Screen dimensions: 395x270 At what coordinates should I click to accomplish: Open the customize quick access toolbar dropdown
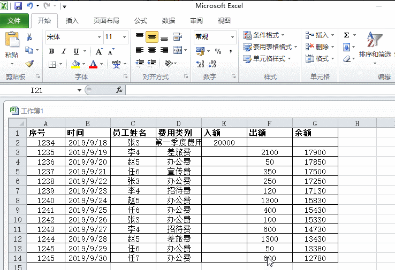[64, 6]
